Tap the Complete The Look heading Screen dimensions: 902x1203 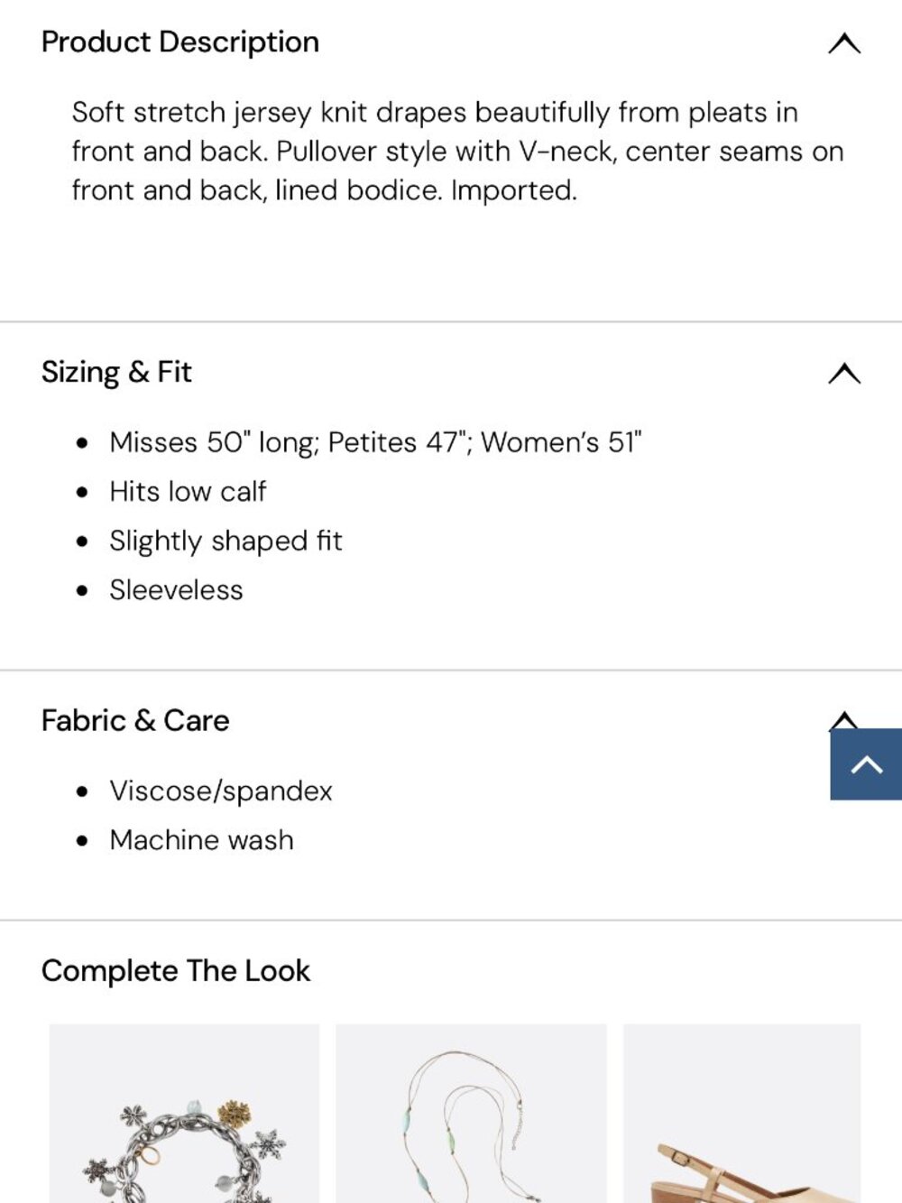tap(176, 971)
